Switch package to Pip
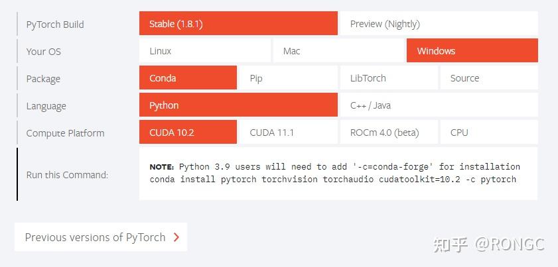The height and width of the screenshot is (267, 558). [288, 78]
